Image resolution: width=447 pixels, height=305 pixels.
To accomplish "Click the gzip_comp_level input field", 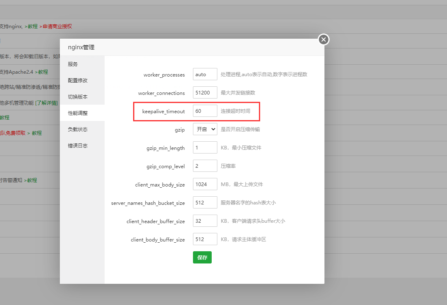I will click(205, 166).
